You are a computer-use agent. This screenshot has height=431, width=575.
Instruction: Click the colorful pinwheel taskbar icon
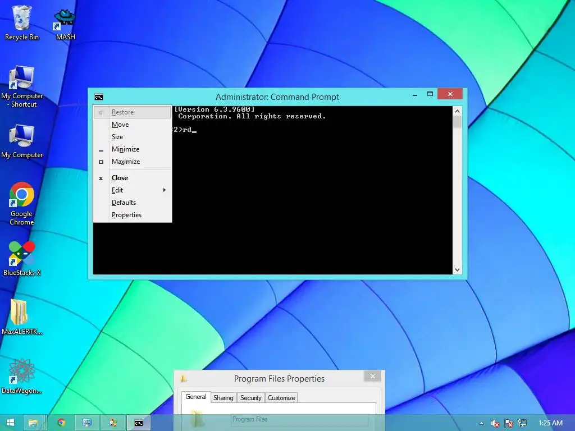pyautogui.click(x=112, y=423)
